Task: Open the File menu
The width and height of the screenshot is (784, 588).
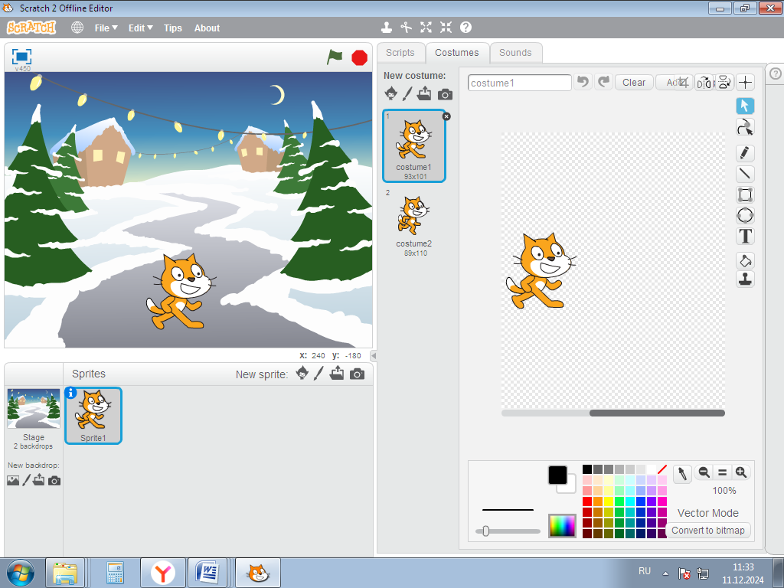Action: pos(106,28)
